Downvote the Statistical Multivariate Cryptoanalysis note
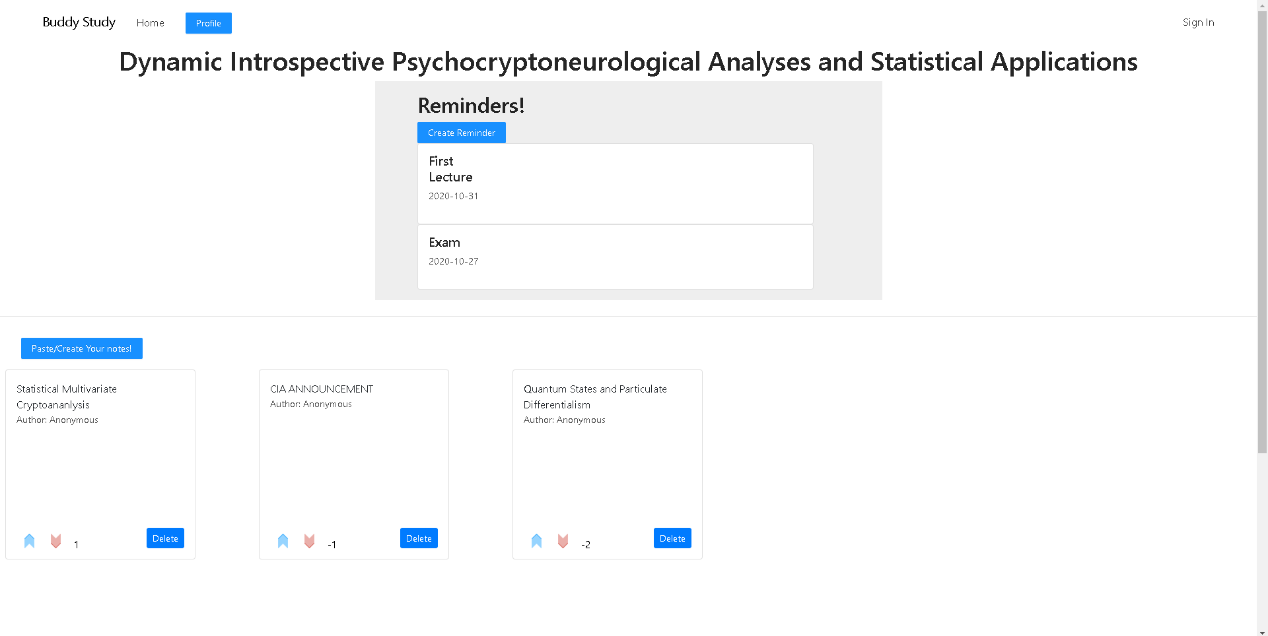The width and height of the screenshot is (1268, 636). 55,541
